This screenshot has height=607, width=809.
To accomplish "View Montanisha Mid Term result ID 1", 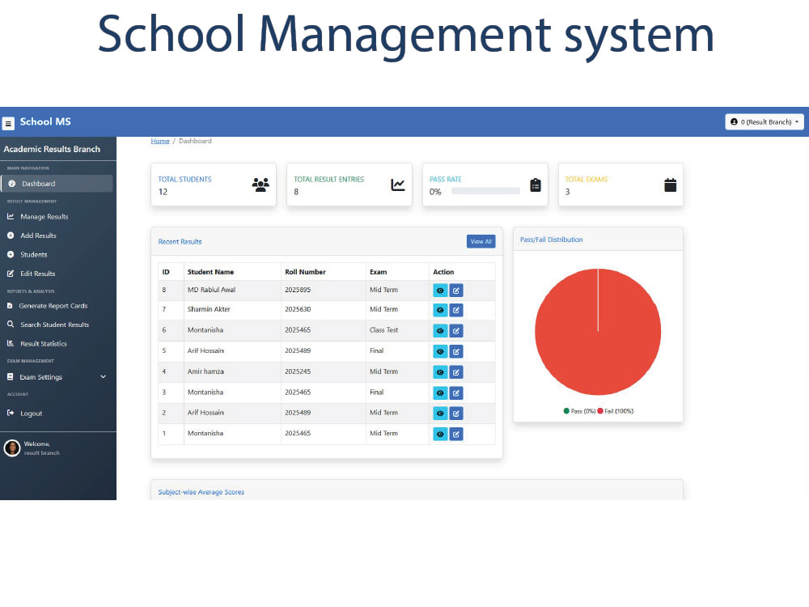I will tap(440, 434).
